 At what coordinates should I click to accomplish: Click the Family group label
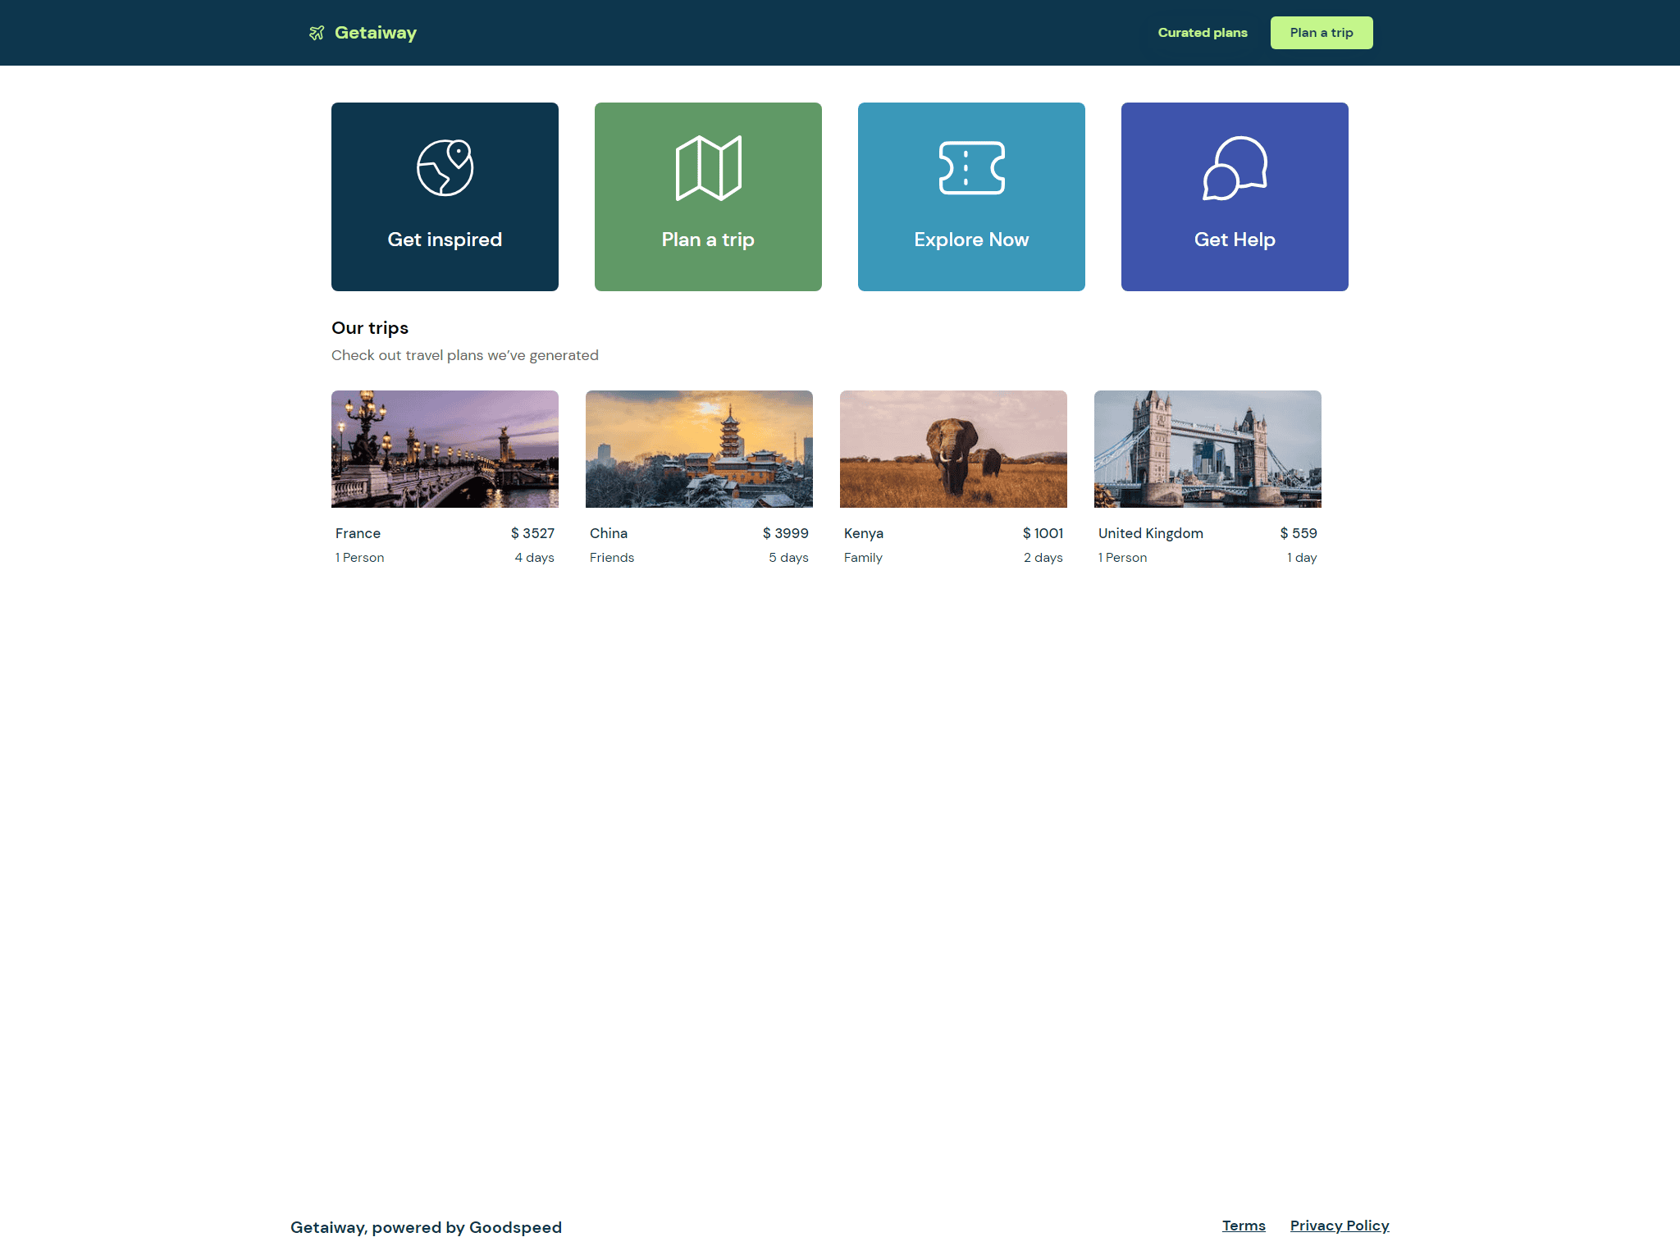[863, 558]
